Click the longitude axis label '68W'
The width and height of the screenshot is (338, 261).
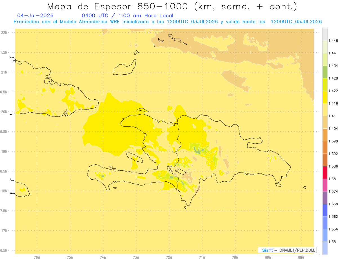click(301, 257)
